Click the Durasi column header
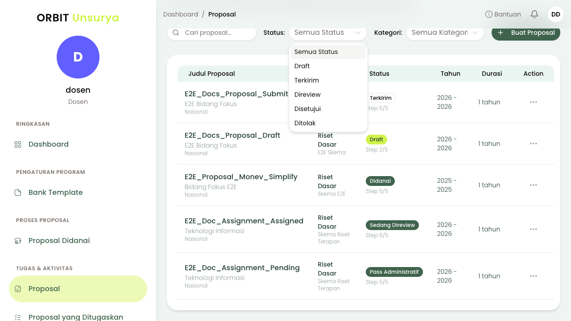571x321 pixels. 492,74
